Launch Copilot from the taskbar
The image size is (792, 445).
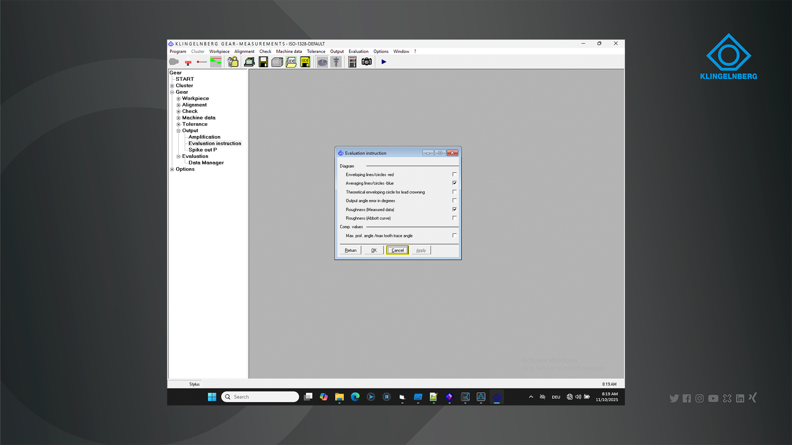click(x=324, y=397)
